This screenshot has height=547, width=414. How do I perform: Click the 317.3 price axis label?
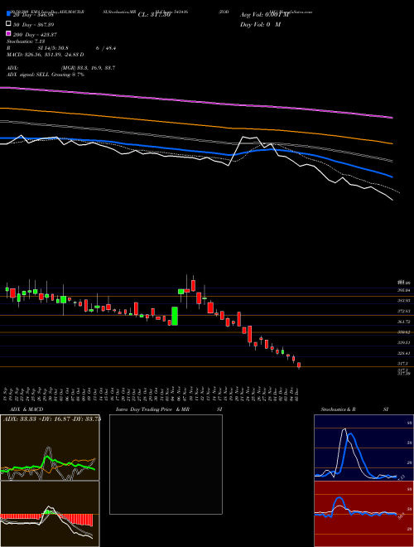[403, 364]
